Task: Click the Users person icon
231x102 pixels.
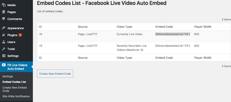Action: [x=4, y=42]
